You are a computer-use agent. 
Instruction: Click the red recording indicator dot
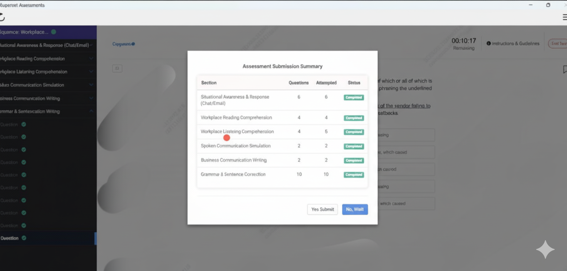coord(226,137)
